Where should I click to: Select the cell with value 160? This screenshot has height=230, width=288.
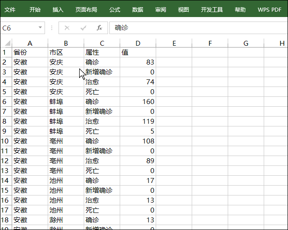coord(138,102)
